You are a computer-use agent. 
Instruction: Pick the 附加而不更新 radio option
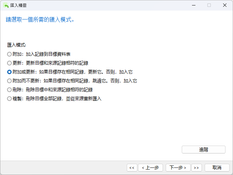pyautogui.click(x=9, y=81)
